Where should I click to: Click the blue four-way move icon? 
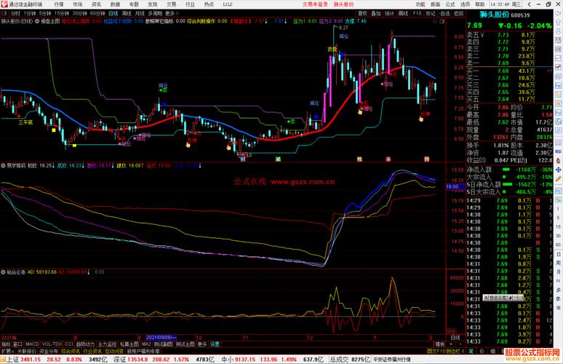click(559, 170)
